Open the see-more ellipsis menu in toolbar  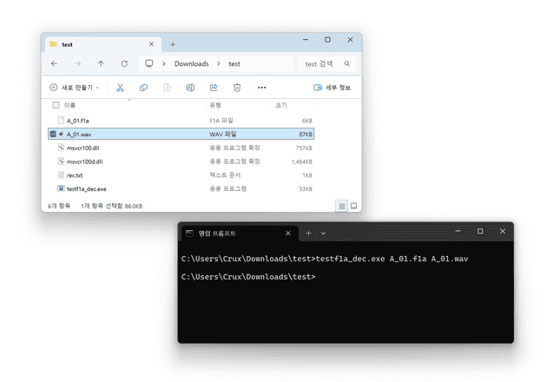point(262,88)
